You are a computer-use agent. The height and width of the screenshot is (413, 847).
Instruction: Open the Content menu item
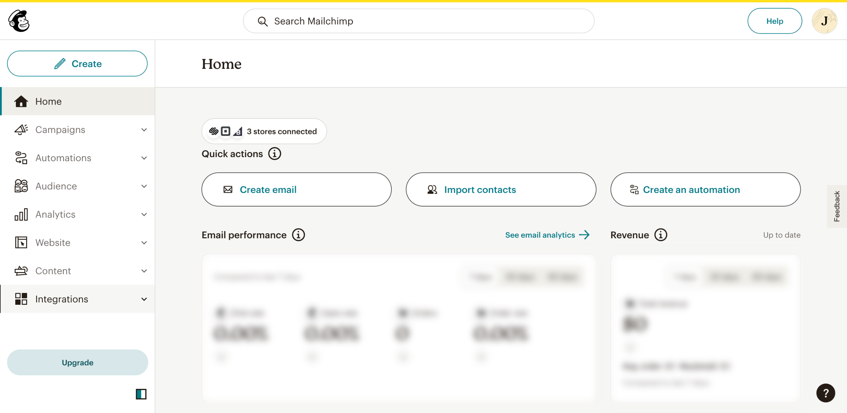[53, 271]
